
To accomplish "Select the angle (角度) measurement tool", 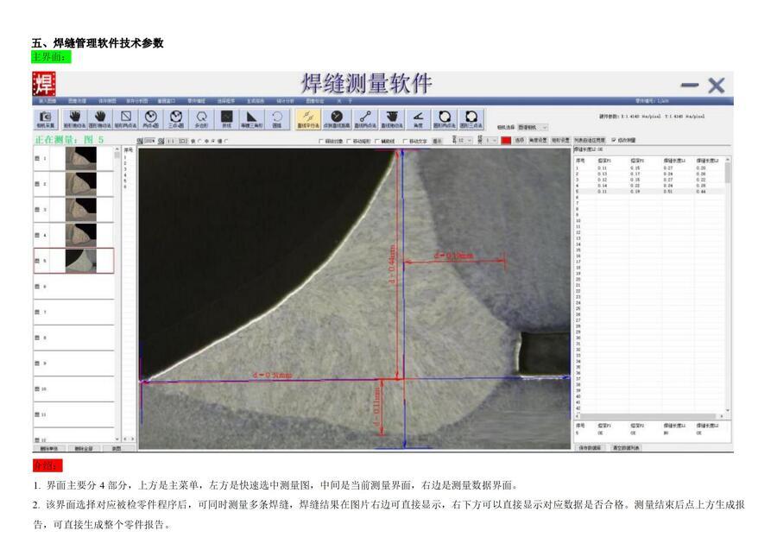I will click(418, 118).
